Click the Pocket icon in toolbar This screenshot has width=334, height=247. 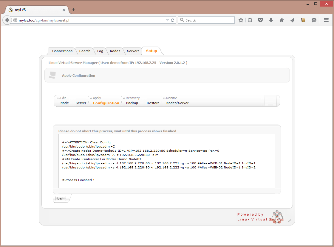pyautogui.click(x=260, y=20)
